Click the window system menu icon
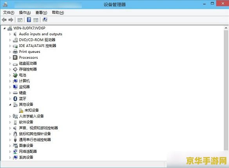 [x=5, y=4]
